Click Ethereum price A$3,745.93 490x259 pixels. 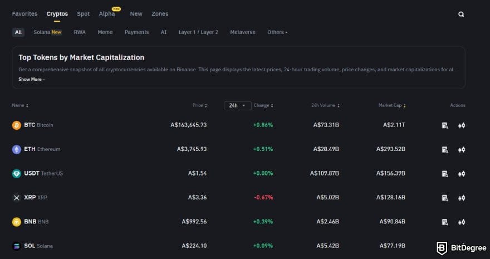click(192, 149)
